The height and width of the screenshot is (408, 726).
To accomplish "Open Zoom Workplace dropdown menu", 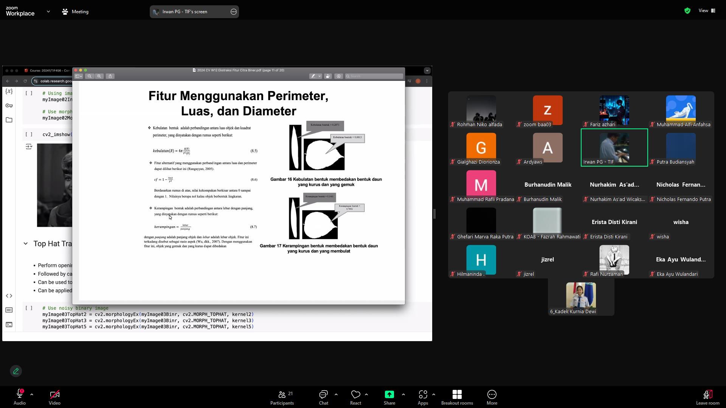I will tap(48, 12).
